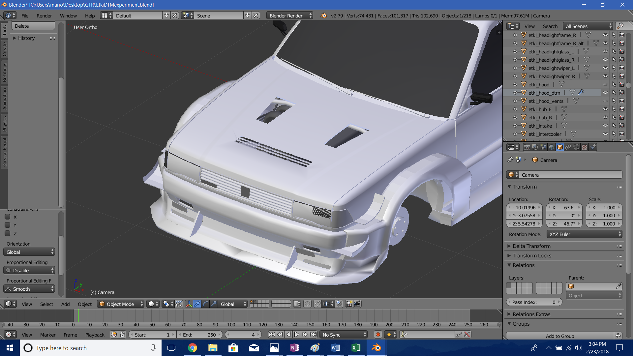The width and height of the screenshot is (633, 356).
Task: Open Scene properties tab icon
Action: point(543,147)
